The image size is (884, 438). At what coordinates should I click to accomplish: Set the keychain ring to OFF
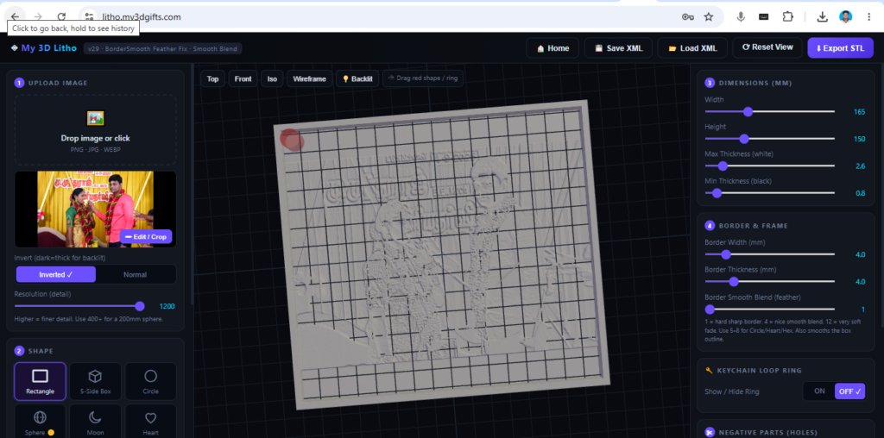[x=849, y=391]
